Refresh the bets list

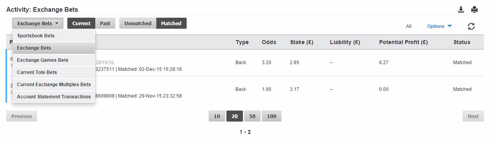click(x=471, y=26)
